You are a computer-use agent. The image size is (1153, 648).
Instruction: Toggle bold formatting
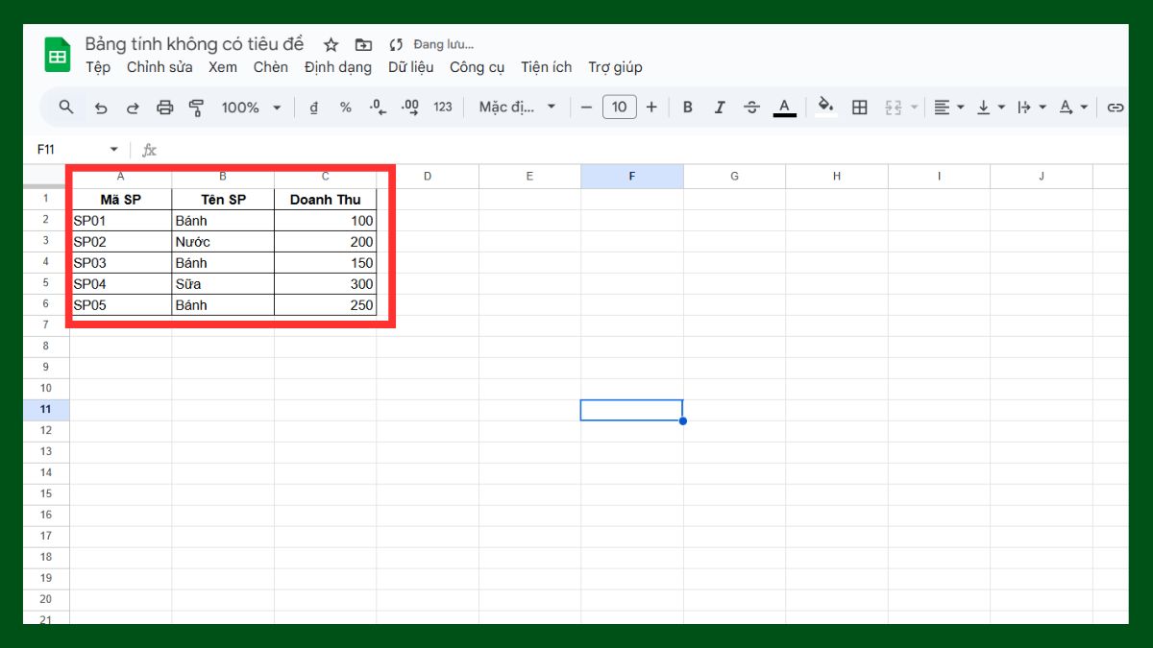pyautogui.click(x=687, y=108)
